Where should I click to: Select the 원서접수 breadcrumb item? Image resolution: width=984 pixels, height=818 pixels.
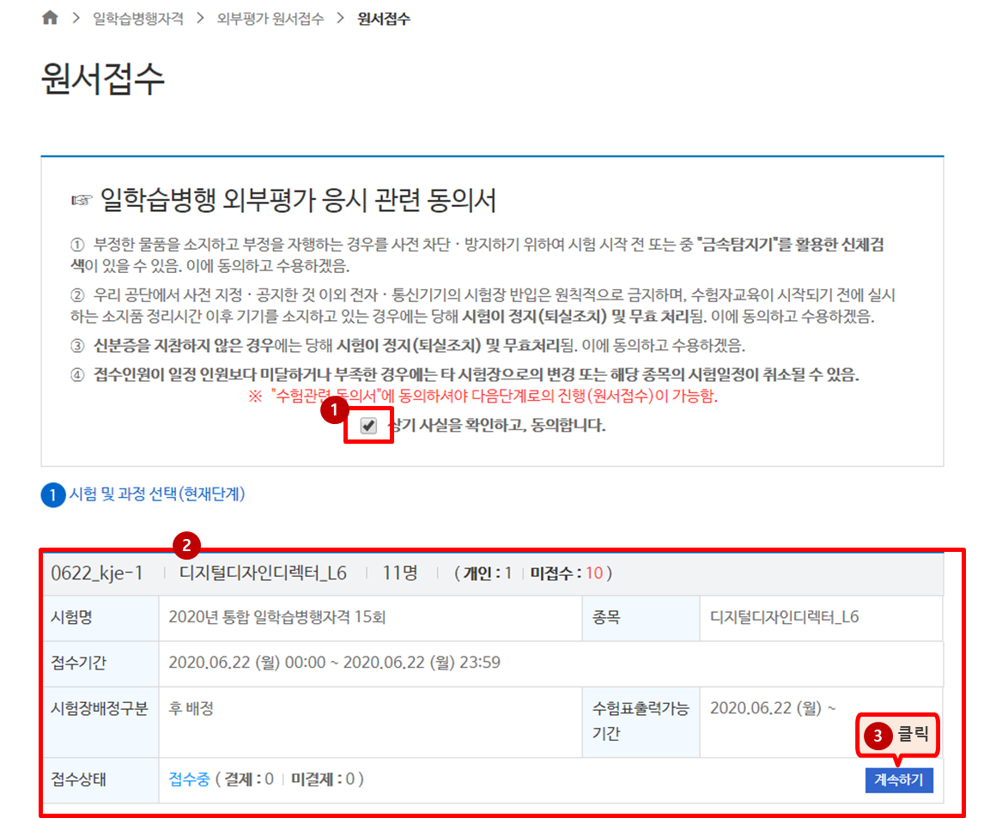(x=384, y=19)
